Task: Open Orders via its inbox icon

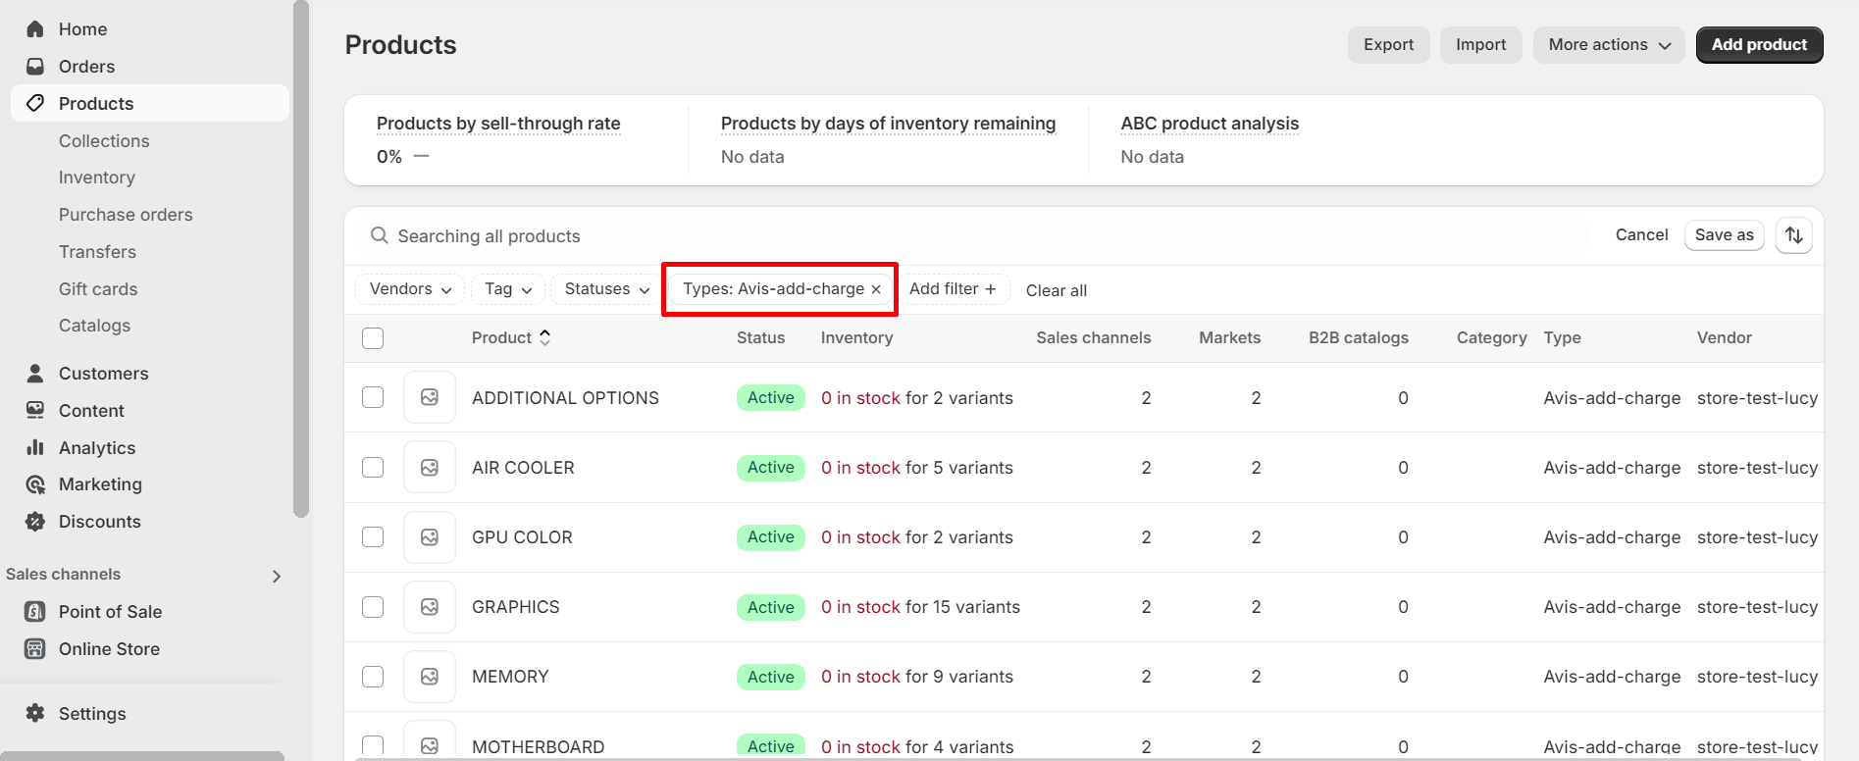Action: click(x=35, y=67)
